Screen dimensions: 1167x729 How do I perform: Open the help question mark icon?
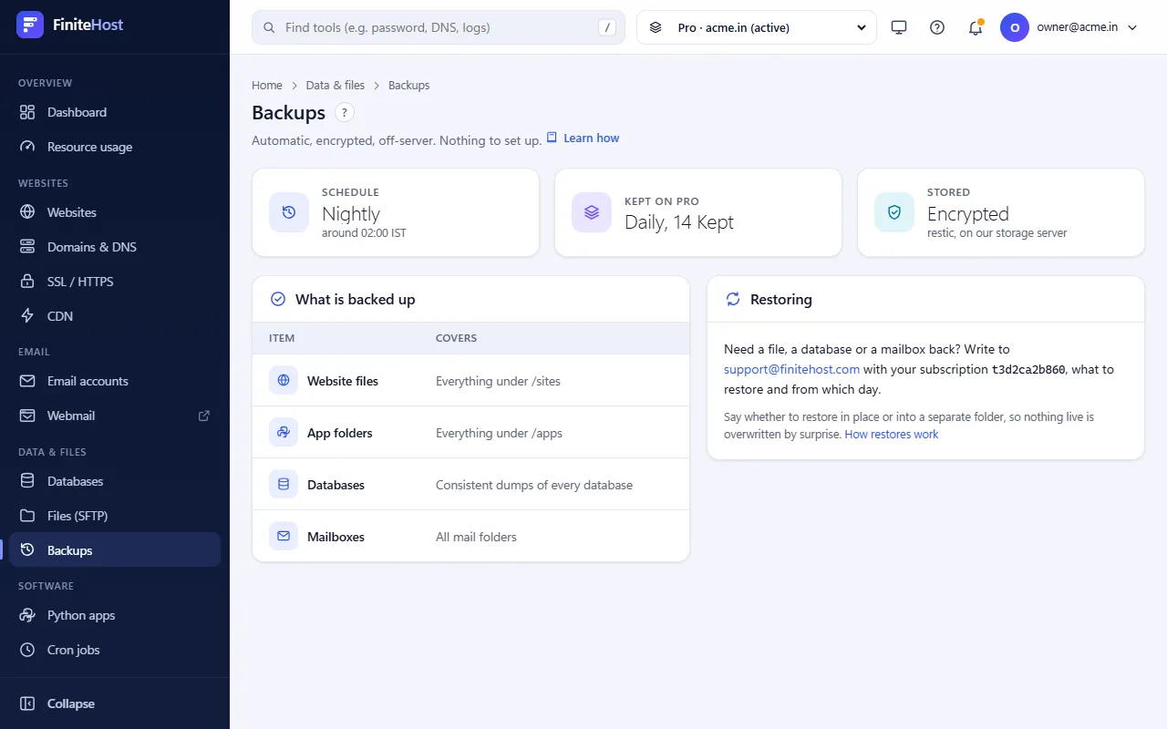click(x=937, y=27)
